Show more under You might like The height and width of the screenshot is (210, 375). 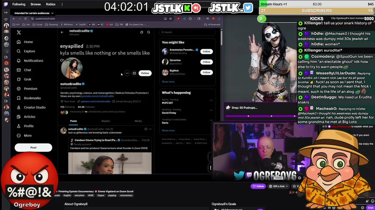pyautogui.click(x=168, y=82)
